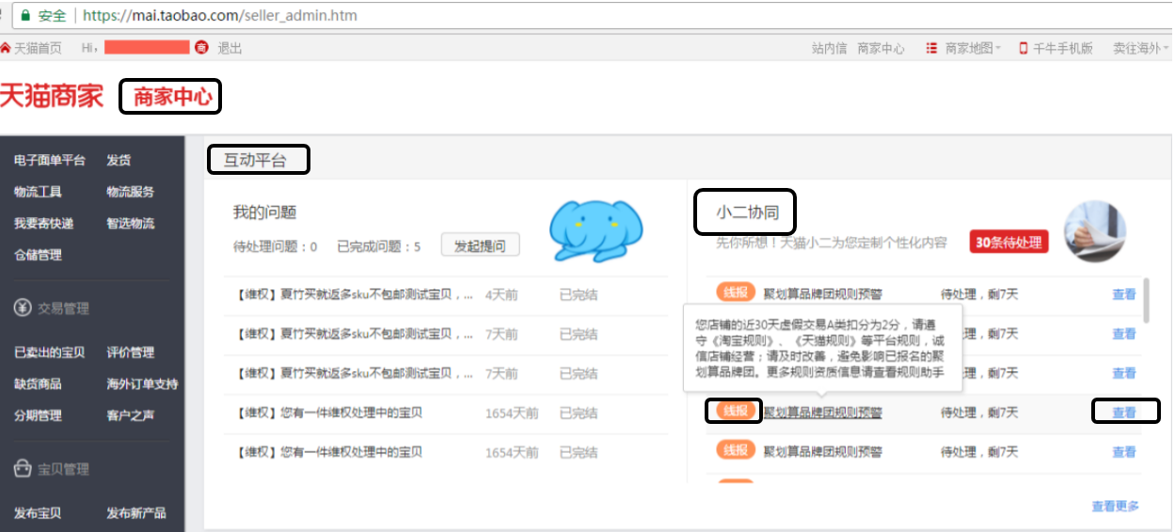The width and height of the screenshot is (1175, 532).
Task: Click the 天猫首页 home icon
Action: [6, 48]
